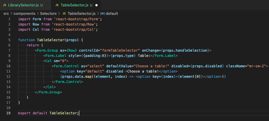Select the default symbol in breadcrumbs
Image resolution: width=269 pixels, height=121 pixels.
click(x=112, y=13)
